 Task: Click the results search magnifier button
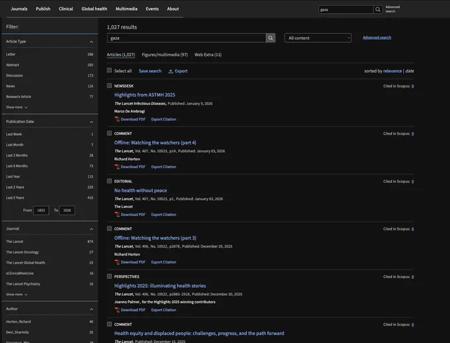pyautogui.click(x=271, y=38)
